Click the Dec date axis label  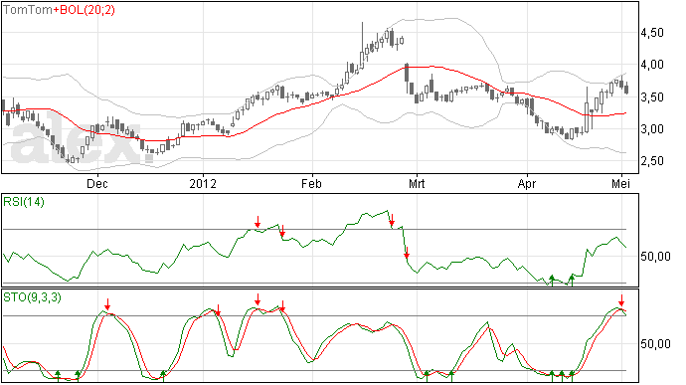coord(97,183)
